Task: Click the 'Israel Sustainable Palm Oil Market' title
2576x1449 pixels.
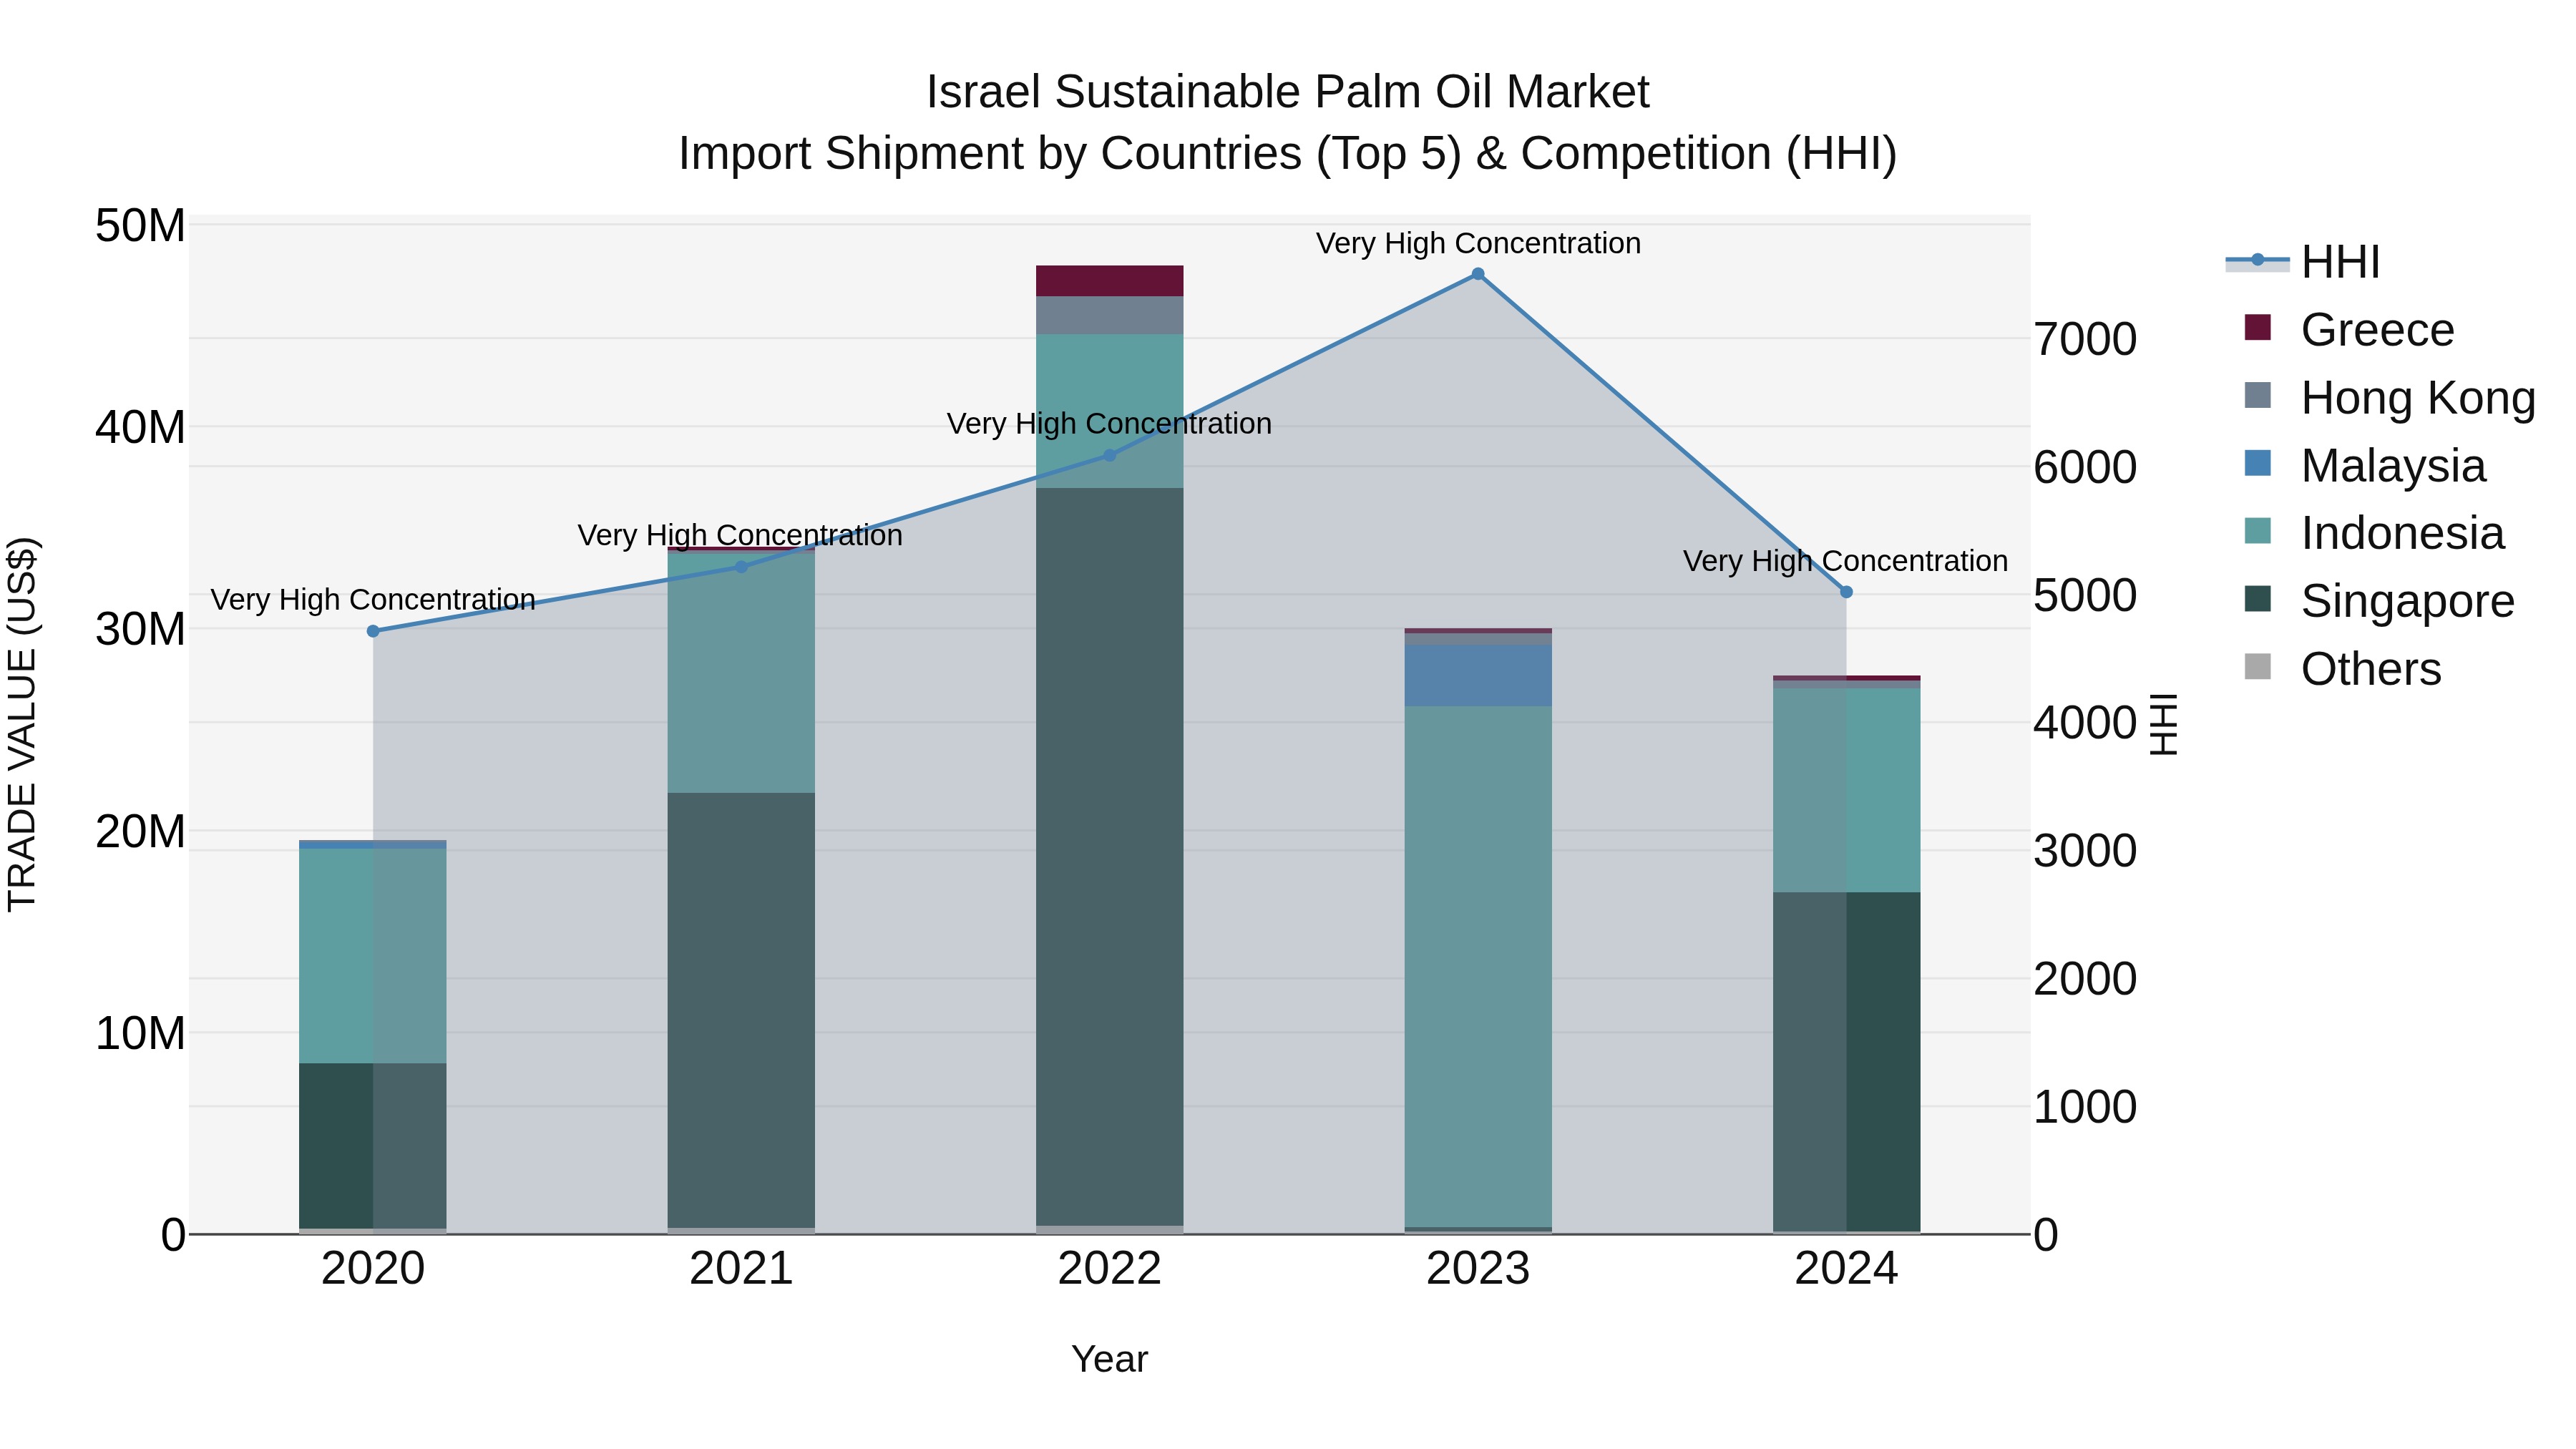Action: 1287,92
